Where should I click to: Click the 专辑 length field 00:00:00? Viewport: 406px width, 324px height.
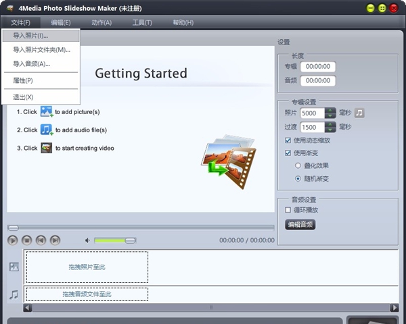click(318, 66)
